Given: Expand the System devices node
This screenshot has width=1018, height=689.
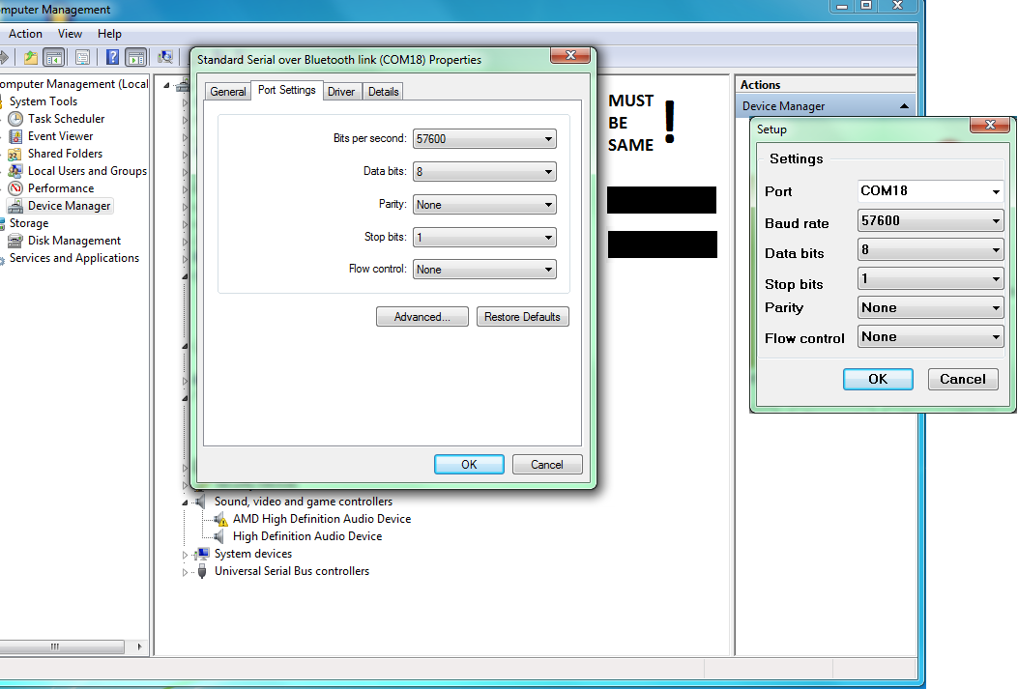Looking at the screenshot, I should 185,555.
